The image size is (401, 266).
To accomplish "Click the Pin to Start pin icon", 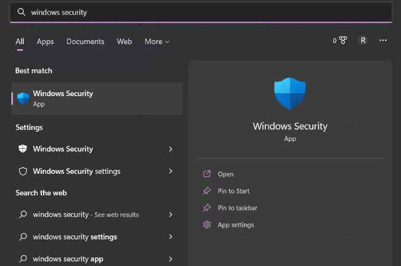I will tap(206, 191).
